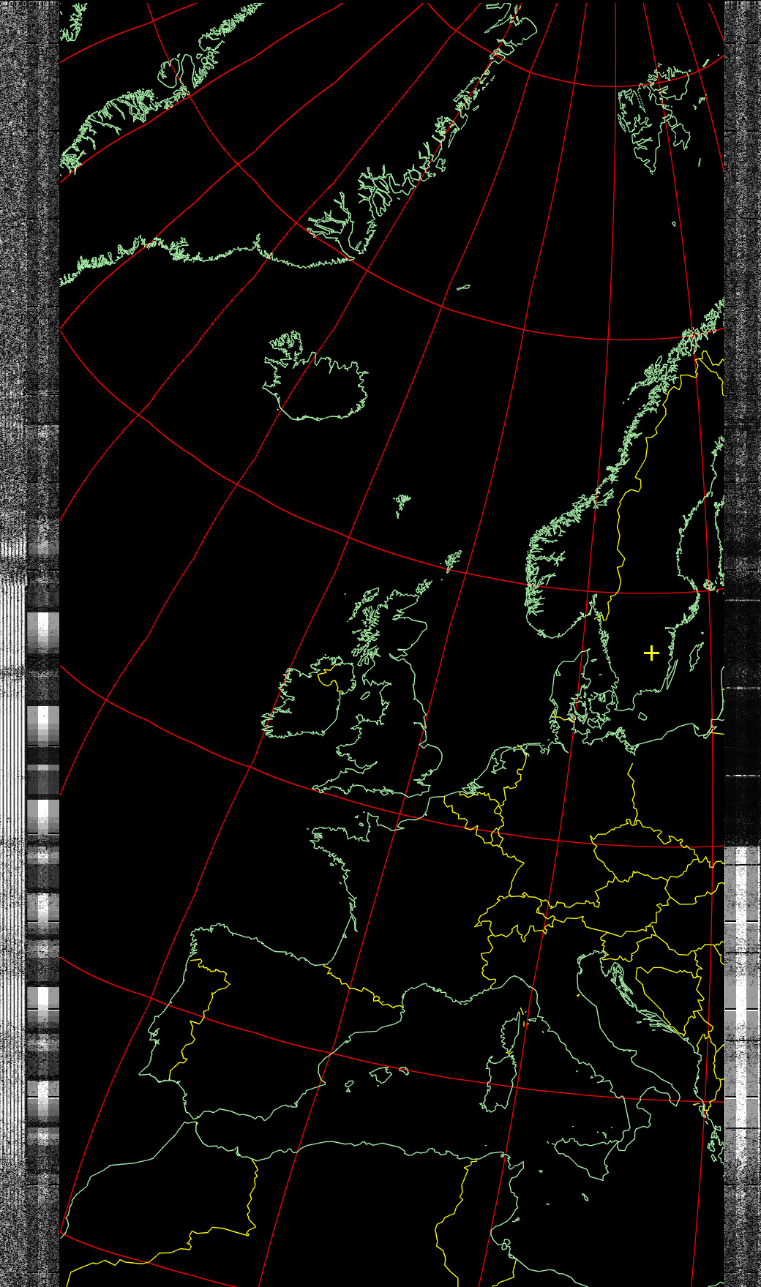The image size is (761, 1287).
Task: Click the right-side white telemetry bar
Action: 742,988
